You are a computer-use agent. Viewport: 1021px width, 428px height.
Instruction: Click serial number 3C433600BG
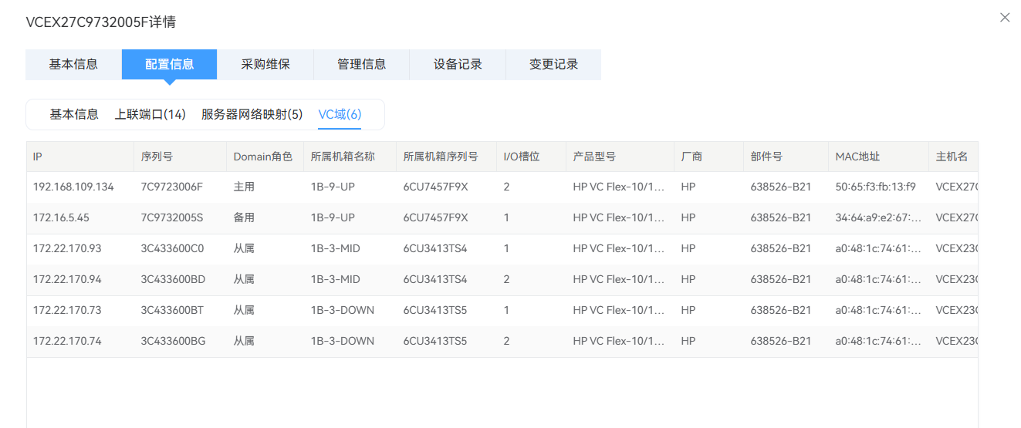coord(173,341)
